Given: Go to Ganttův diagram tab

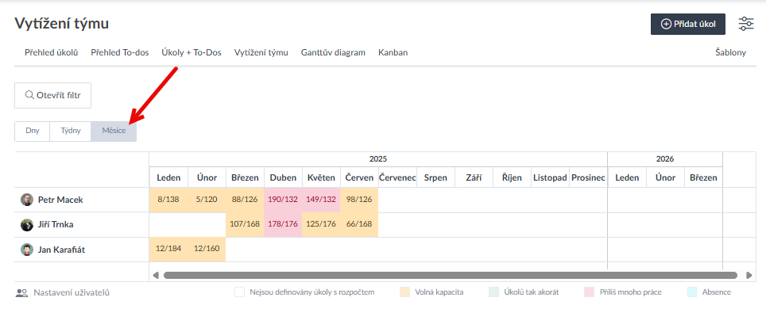Looking at the screenshot, I should point(333,52).
